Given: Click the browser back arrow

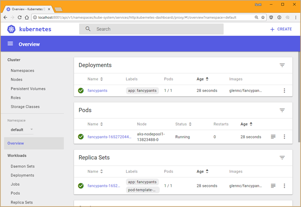Looking at the screenshot, I should click(5, 17).
